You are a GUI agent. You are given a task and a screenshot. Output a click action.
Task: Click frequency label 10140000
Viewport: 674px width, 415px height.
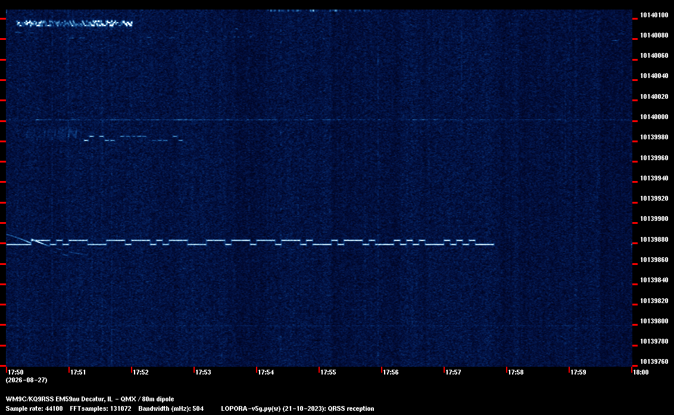point(654,117)
